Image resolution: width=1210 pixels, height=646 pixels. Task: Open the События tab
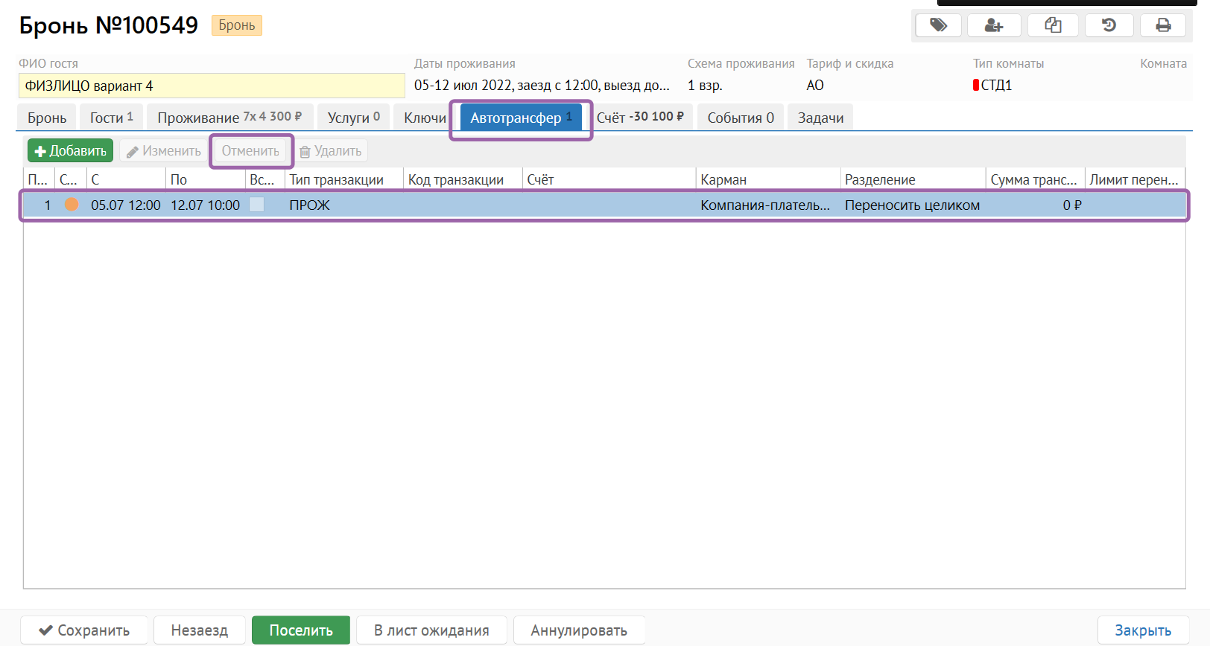click(x=740, y=118)
